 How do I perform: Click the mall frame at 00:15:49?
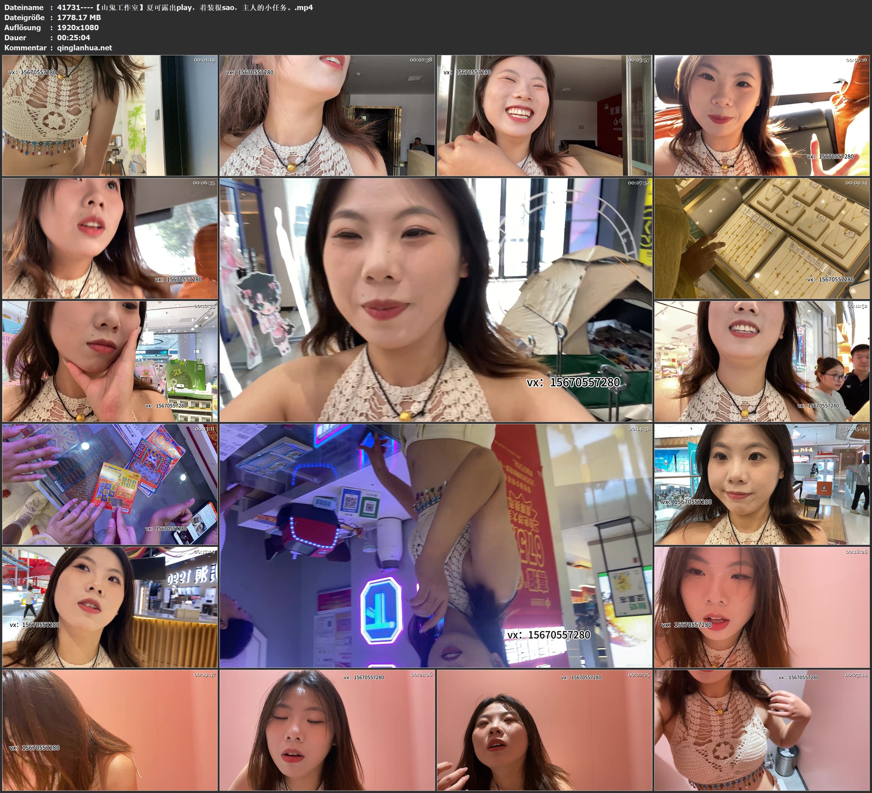762,484
